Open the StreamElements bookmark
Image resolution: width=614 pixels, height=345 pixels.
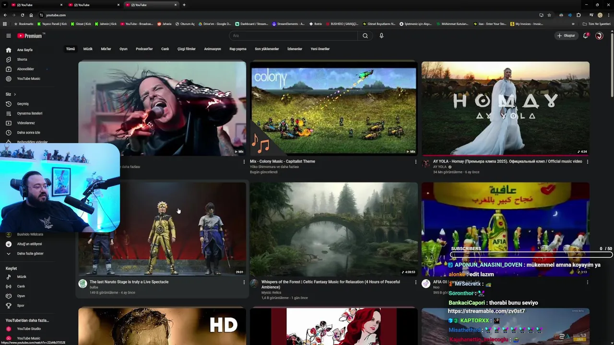click(288, 24)
